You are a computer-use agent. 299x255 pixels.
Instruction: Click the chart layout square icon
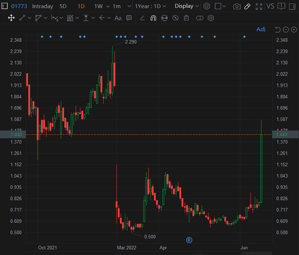pyautogui.click(x=218, y=6)
